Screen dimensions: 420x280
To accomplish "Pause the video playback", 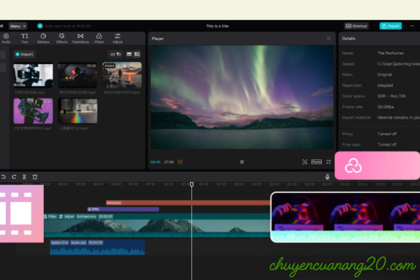I will click(242, 162).
